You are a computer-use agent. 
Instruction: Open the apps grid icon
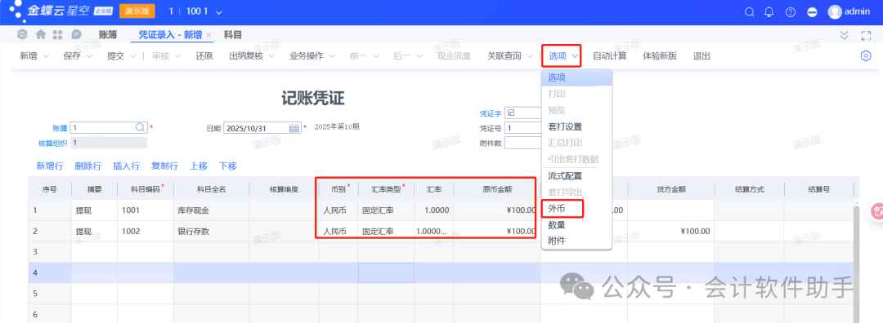(57, 35)
